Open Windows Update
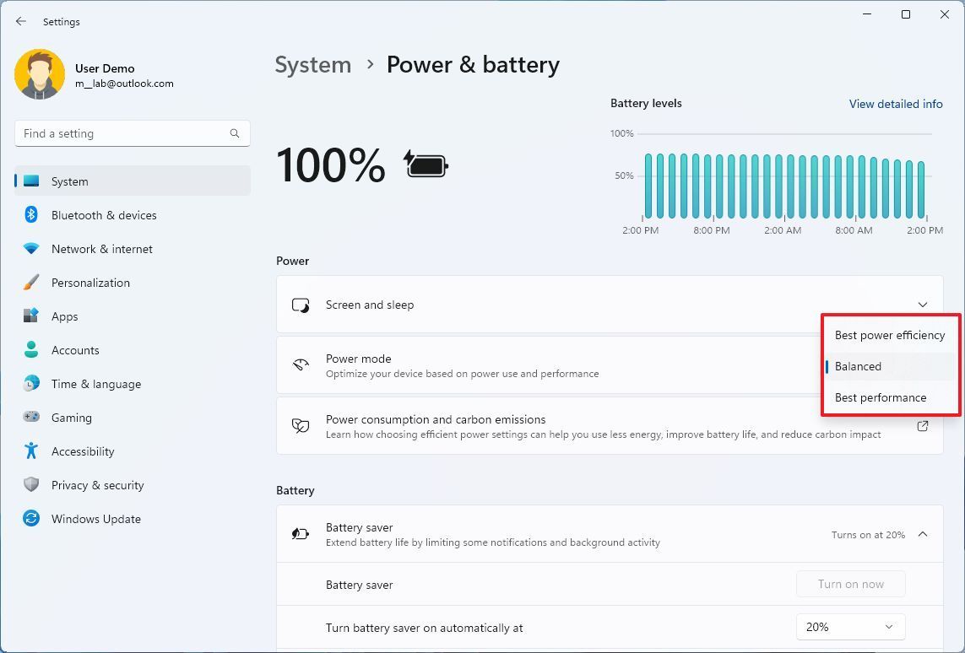The height and width of the screenshot is (653, 965). coord(95,519)
